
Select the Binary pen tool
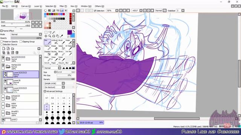pyautogui.click(x=61, y=53)
